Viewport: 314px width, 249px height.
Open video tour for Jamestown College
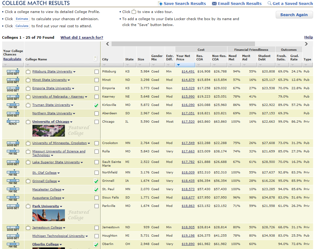click(x=28, y=228)
